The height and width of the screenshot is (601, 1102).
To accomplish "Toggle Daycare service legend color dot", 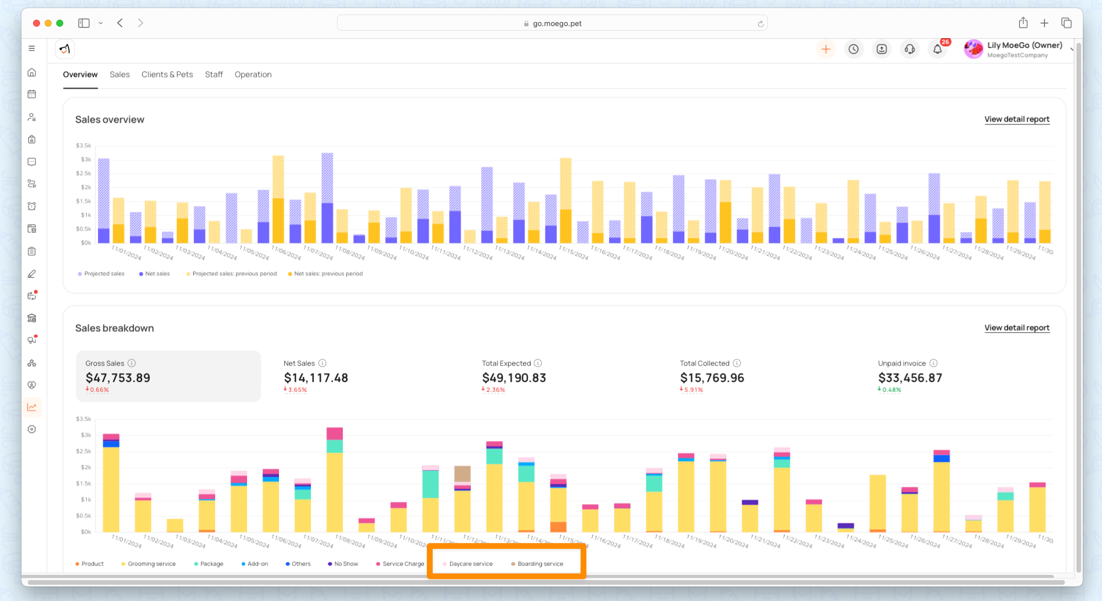I will click(444, 564).
